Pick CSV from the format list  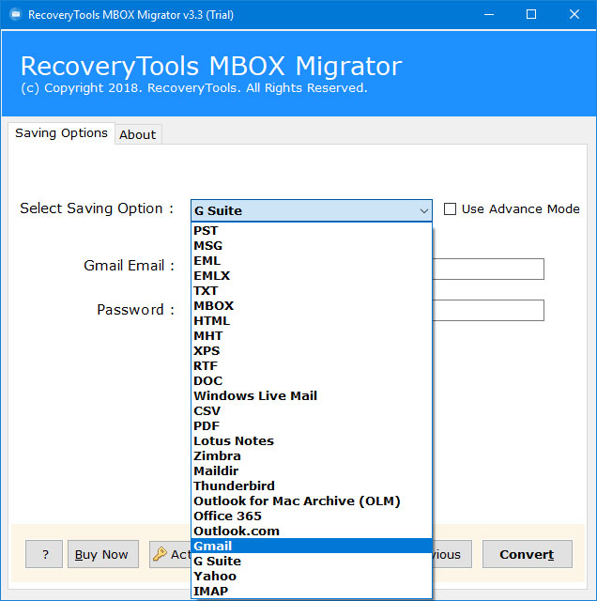pos(312,411)
